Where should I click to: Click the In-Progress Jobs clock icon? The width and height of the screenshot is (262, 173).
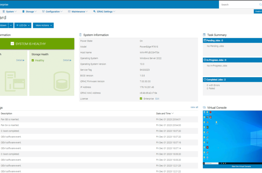[205, 60]
